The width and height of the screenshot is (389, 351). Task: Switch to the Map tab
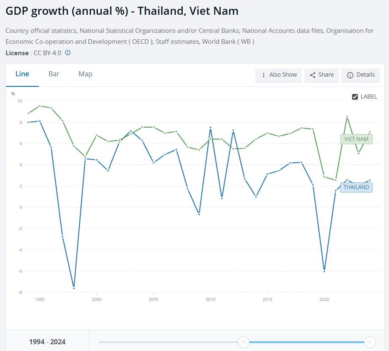[85, 74]
